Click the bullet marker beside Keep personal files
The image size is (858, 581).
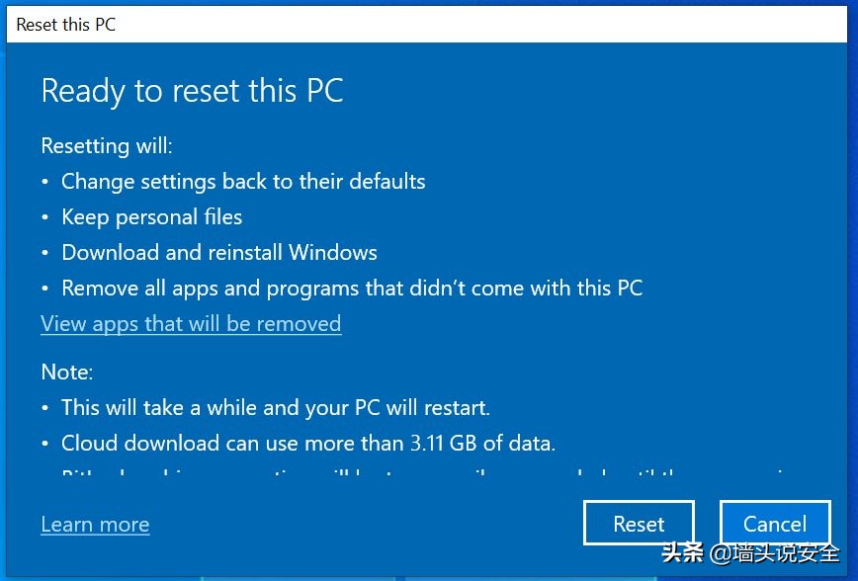(x=45, y=216)
